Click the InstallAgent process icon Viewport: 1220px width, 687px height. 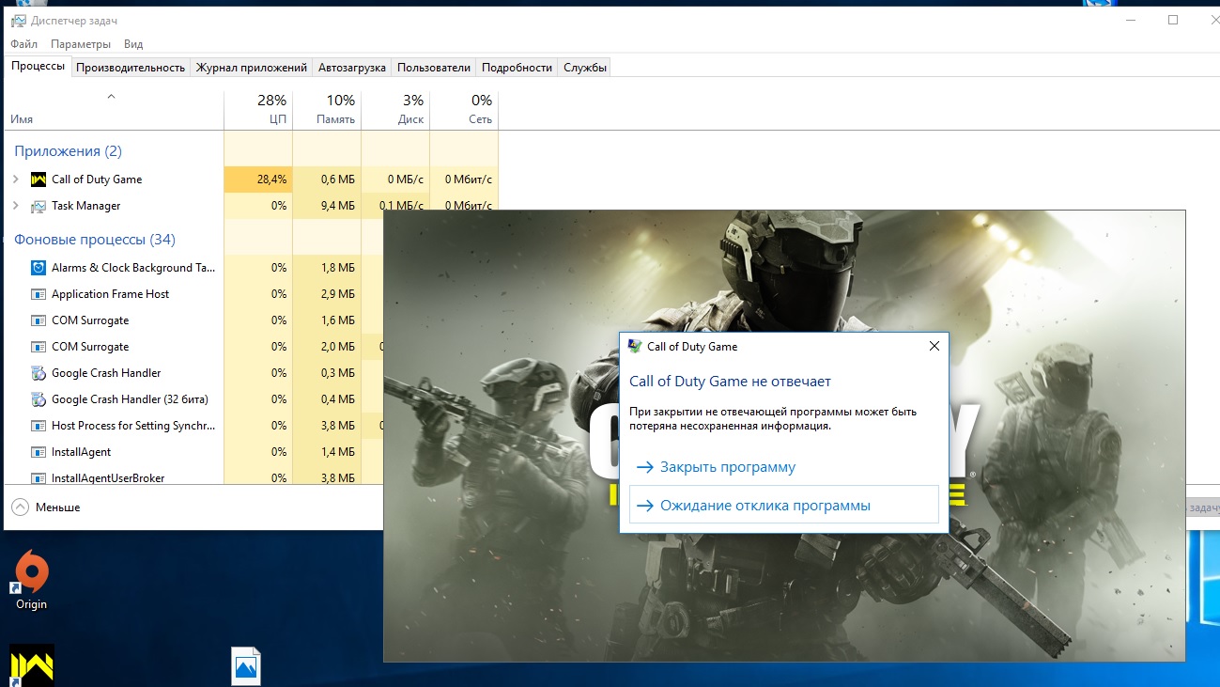(x=39, y=452)
